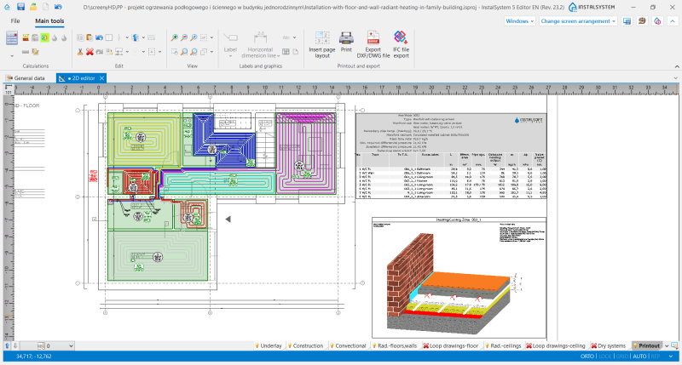
Task: Toggle the Underlay layer visibility
Action: [x=268, y=346]
